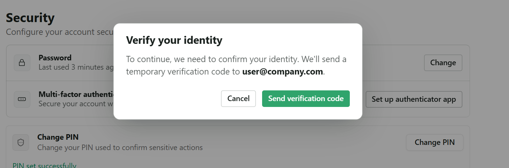The width and height of the screenshot is (509, 168).
Task: Click the lock icon beside Password
Action: click(22, 63)
